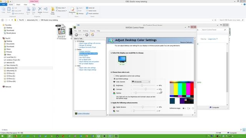This screenshot has width=246, height=138.
Task: Click the Select all ribbon icon
Action: [x=87, y=8]
